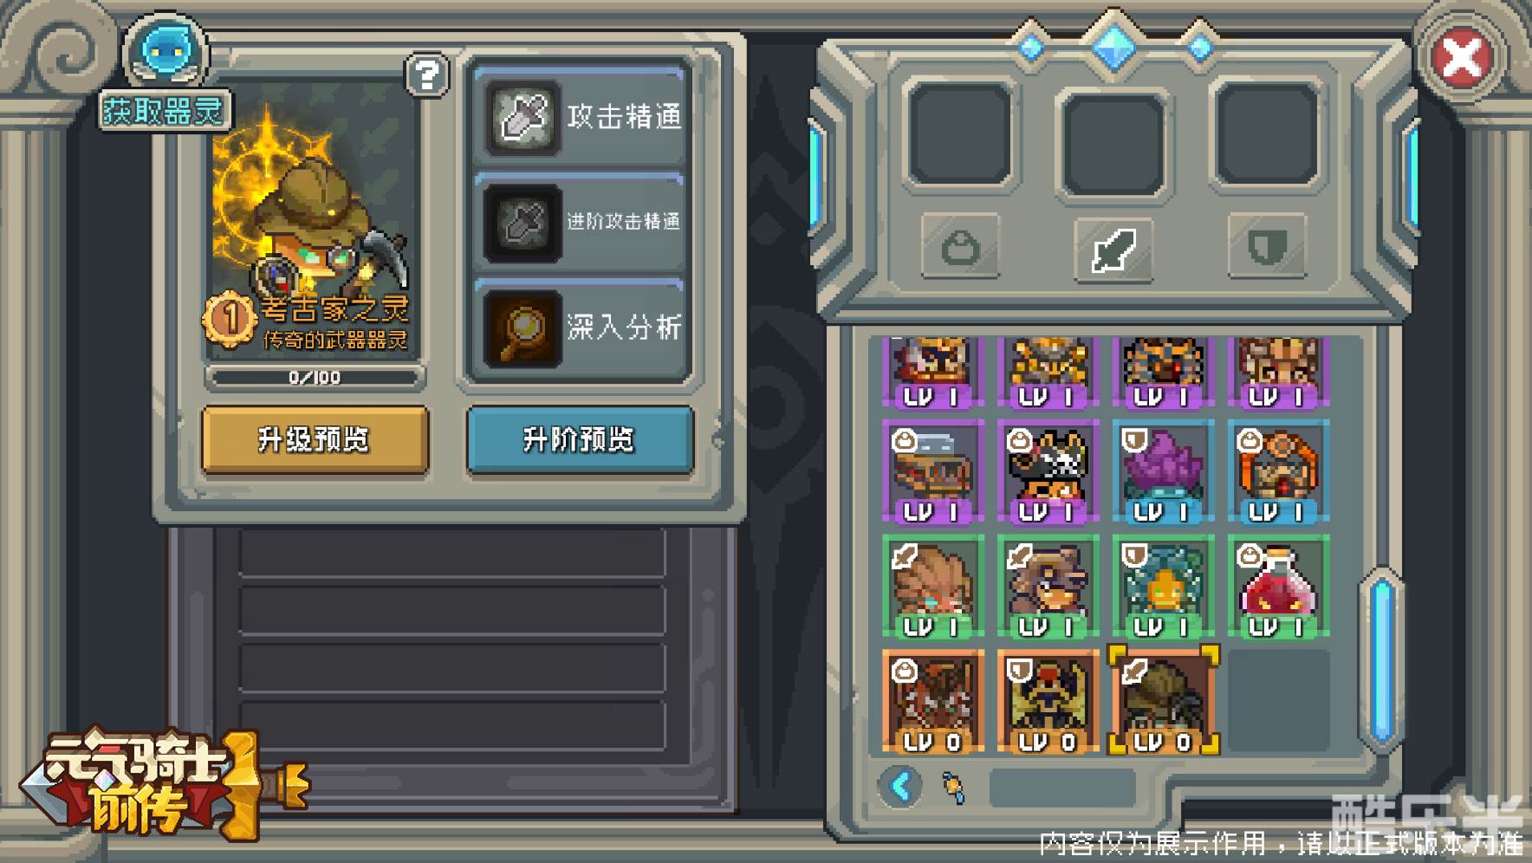Select the red potion spirit card
The image size is (1532, 863).
click(1278, 587)
